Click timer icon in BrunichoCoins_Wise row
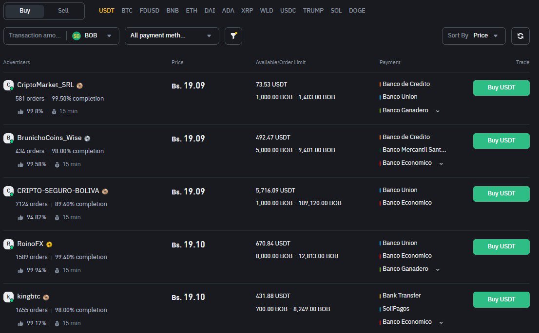 (57, 165)
